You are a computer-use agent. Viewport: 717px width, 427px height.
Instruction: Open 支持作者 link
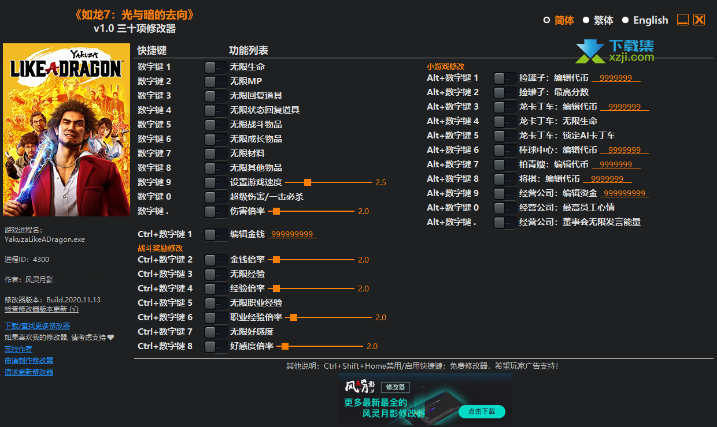(19, 349)
